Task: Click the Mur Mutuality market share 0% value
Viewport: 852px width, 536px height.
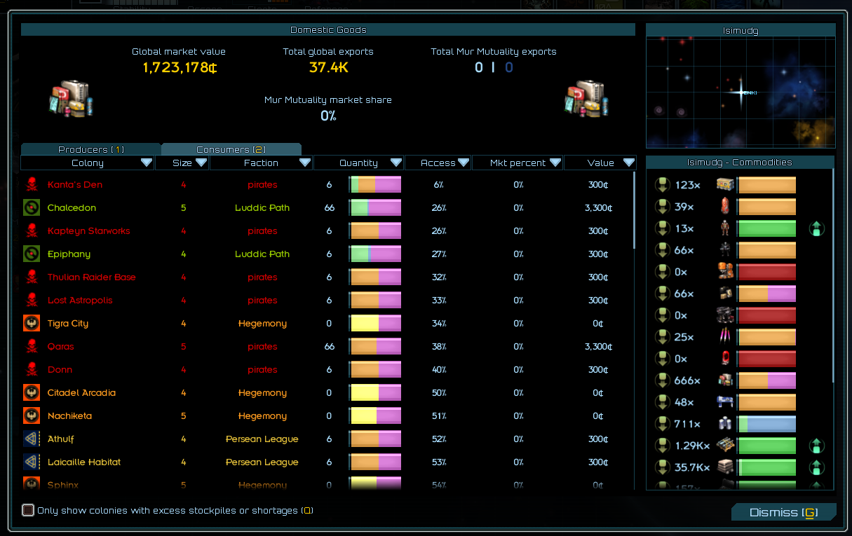Action: (328, 116)
